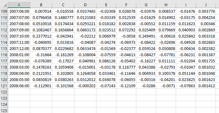
Task: Select value -0.0071 in column H
Action: coord(166,86)
